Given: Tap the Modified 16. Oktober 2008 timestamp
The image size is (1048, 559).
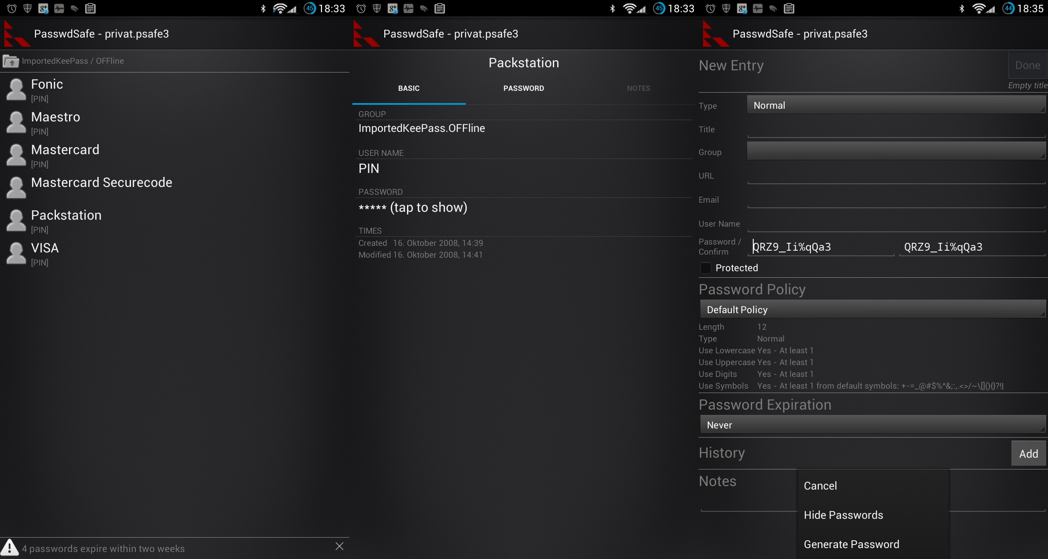Looking at the screenshot, I should click(421, 255).
